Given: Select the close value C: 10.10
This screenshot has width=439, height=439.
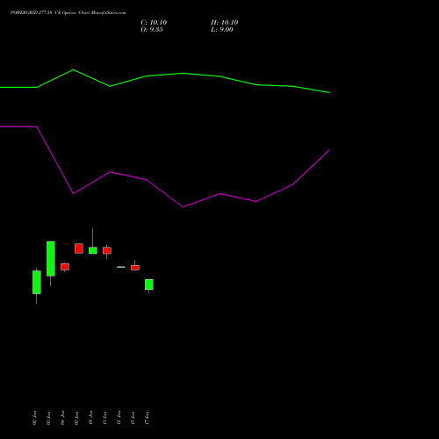Looking at the screenshot, I should pos(154,23).
